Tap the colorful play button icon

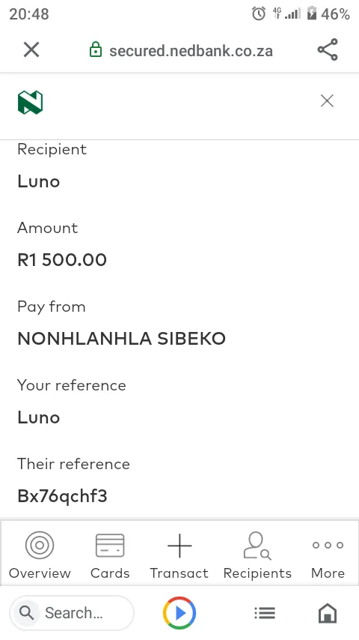point(179,613)
